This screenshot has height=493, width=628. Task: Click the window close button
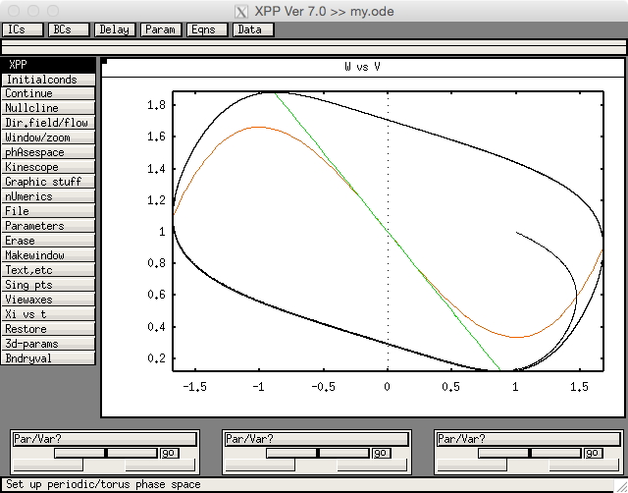(14, 11)
